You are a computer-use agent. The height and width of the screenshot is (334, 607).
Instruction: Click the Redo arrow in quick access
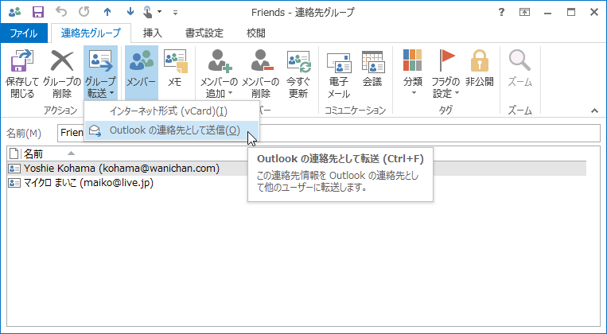[x=84, y=12]
